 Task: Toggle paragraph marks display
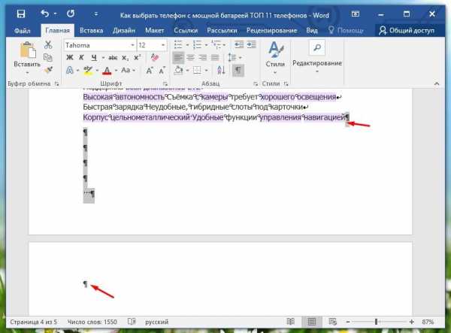pyautogui.click(x=238, y=70)
